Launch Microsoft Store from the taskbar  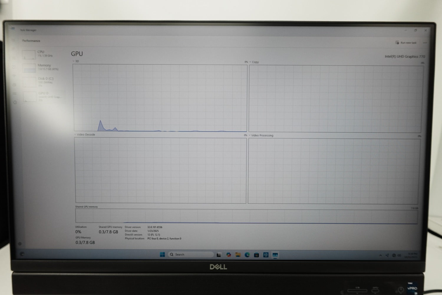tap(256, 255)
